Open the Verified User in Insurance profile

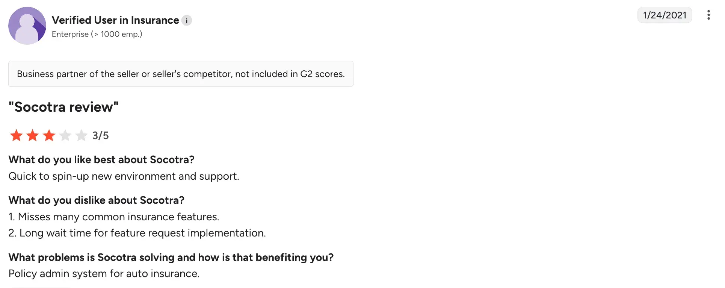[115, 20]
